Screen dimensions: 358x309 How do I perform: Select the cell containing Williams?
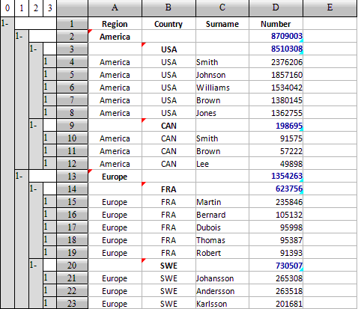pyautogui.click(x=222, y=88)
